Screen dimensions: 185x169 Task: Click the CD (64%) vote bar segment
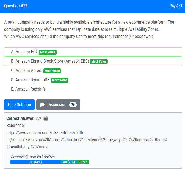click(x=35, y=162)
